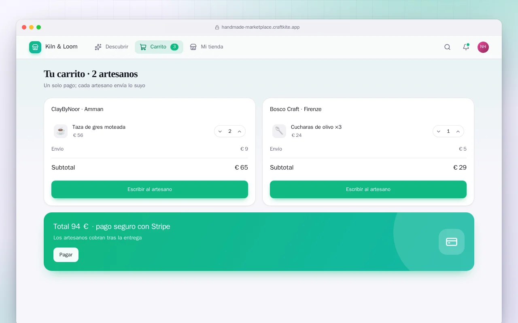
Task: Write to the ClayByNoor artisan
Action: [x=150, y=189]
